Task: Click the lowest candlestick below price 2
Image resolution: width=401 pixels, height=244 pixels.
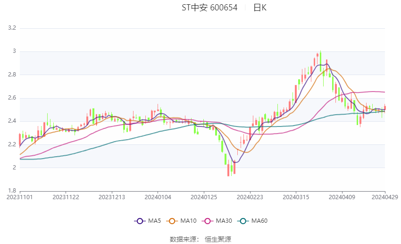Action: (x=228, y=168)
